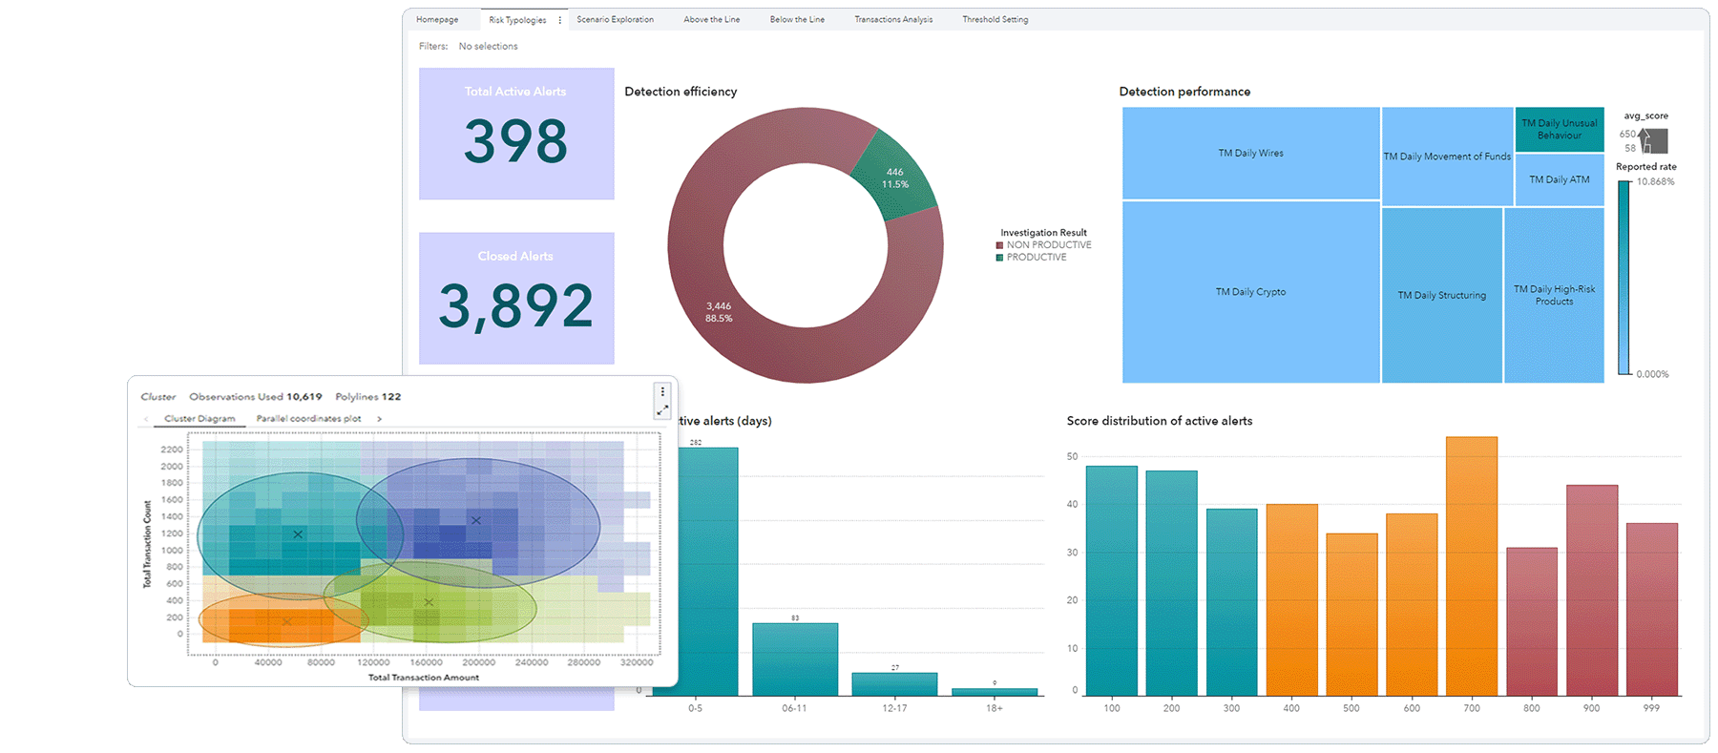Select the score 700 orange bar
This screenshot has width=1718, height=753.
coord(1472,566)
